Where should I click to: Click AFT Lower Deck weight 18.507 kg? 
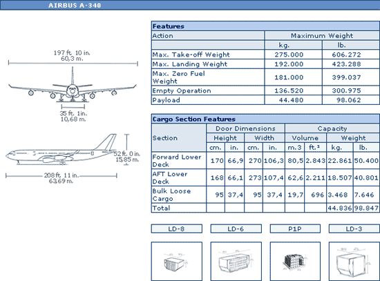point(339,178)
